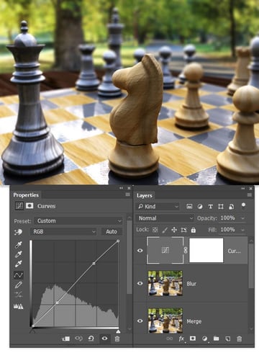
Task: Click the black point input slider triangle
Action: coord(33,331)
